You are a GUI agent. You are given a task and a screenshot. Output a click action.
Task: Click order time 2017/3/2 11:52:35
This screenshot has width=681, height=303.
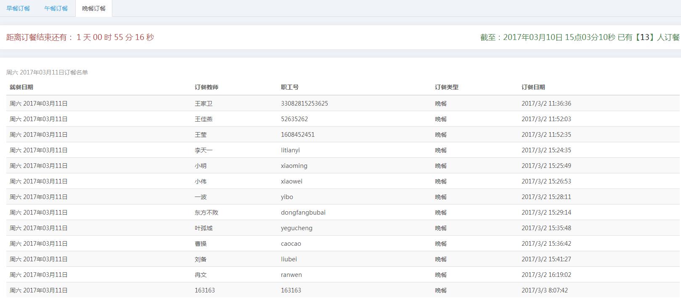546,135
